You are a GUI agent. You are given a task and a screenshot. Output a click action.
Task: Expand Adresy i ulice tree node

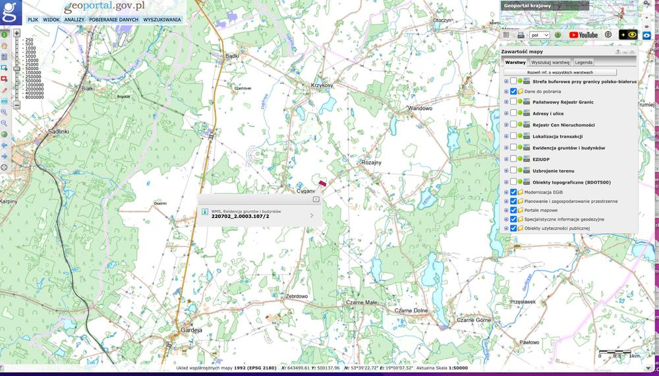point(506,113)
